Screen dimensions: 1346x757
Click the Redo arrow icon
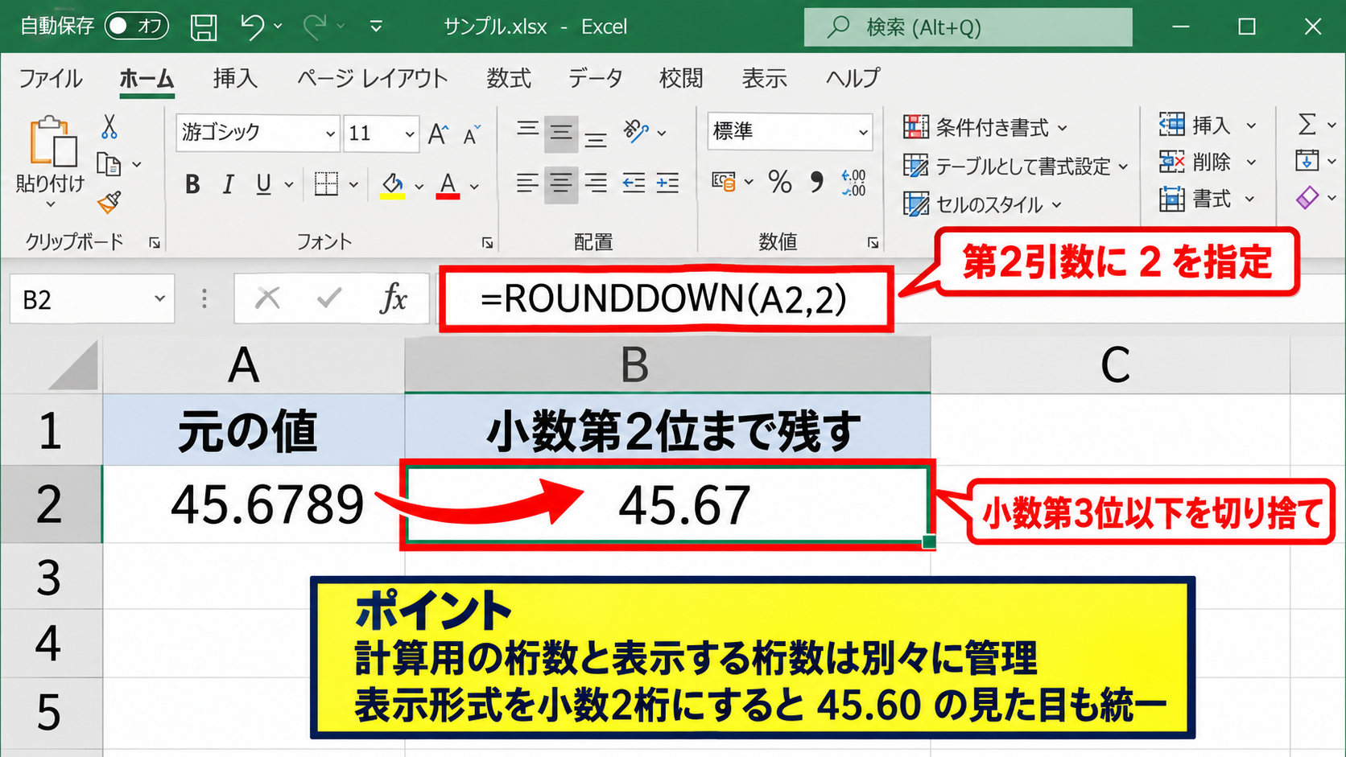click(315, 27)
